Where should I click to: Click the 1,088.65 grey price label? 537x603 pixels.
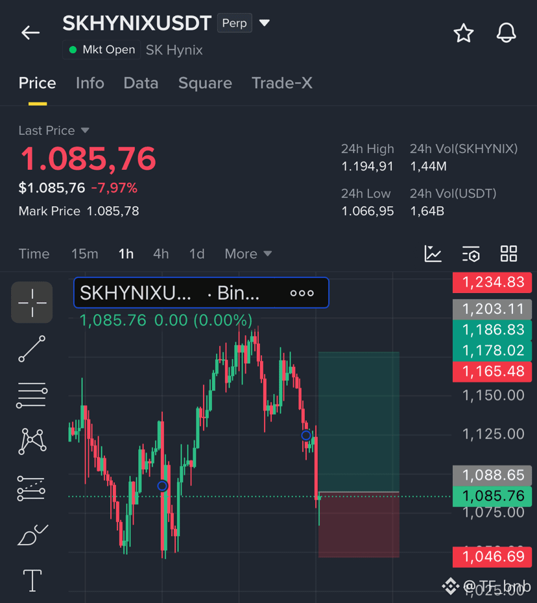click(492, 475)
